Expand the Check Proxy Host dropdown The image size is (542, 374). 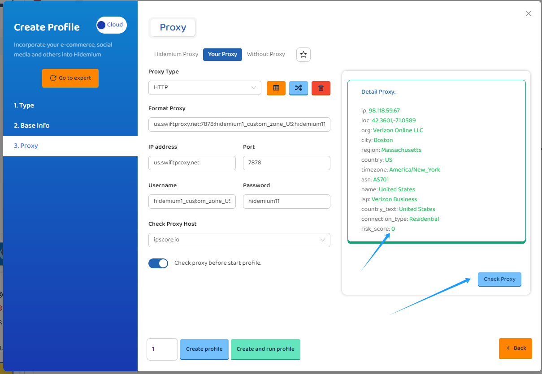click(x=239, y=240)
